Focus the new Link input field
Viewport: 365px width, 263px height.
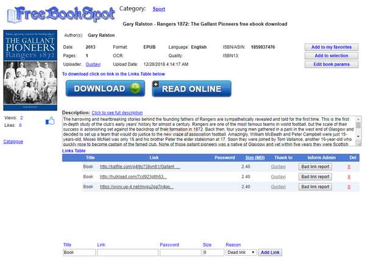[128, 253]
